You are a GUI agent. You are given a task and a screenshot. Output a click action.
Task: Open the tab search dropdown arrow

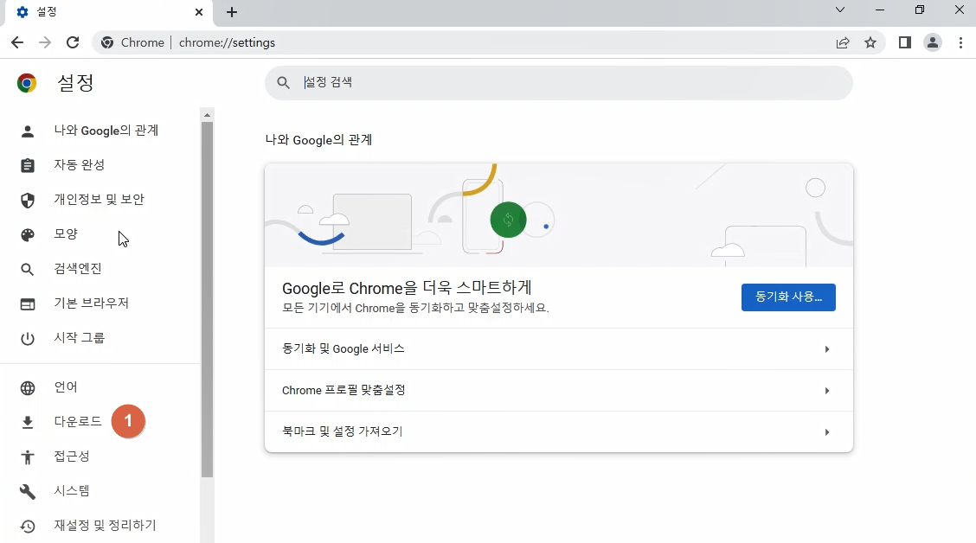839,10
